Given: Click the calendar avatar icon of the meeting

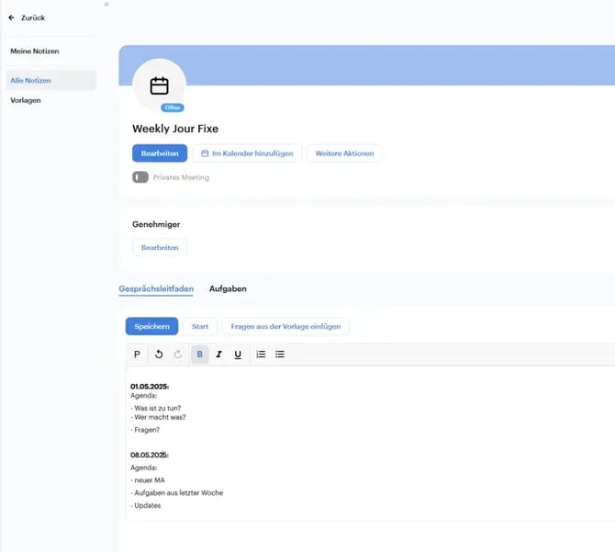Looking at the screenshot, I should click(x=159, y=85).
